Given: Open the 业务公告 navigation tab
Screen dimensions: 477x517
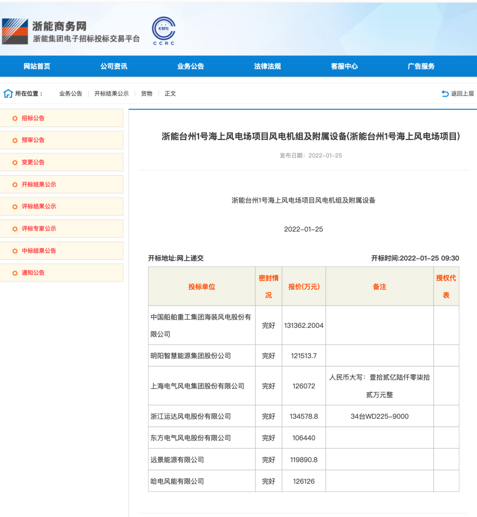Looking at the screenshot, I should pyautogui.click(x=190, y=66).
